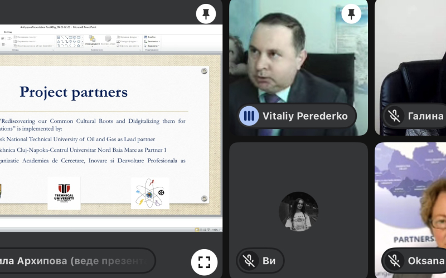Select the round avatar in the Ви tile

coord(298,211)
